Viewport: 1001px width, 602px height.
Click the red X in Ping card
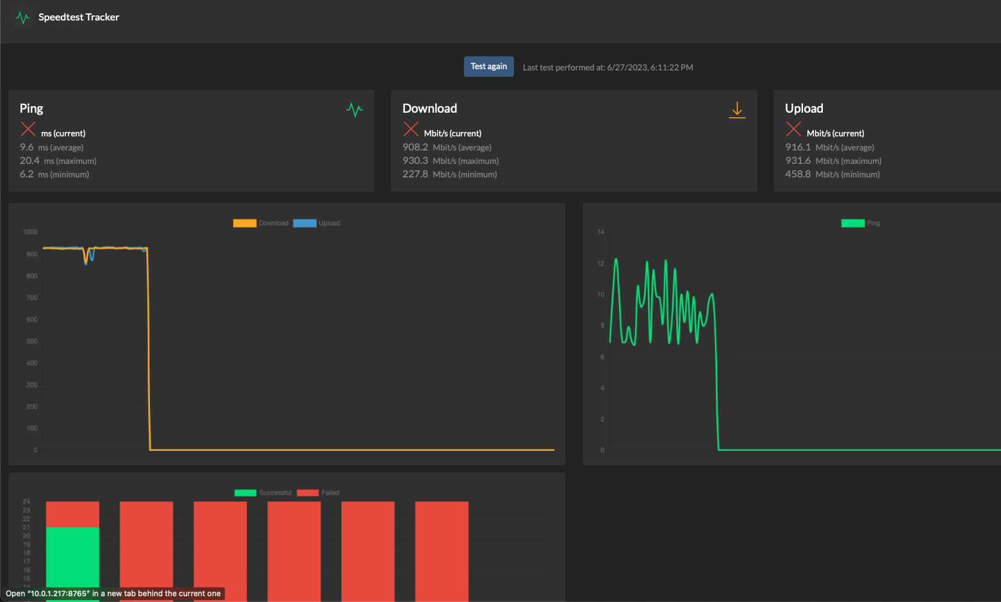click(x=28, y=129)
